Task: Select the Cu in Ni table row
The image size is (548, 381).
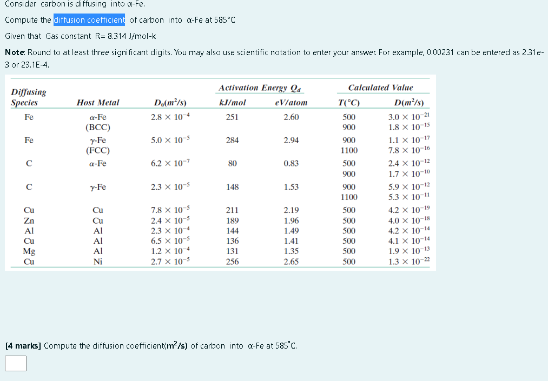Action: (30, 262)
